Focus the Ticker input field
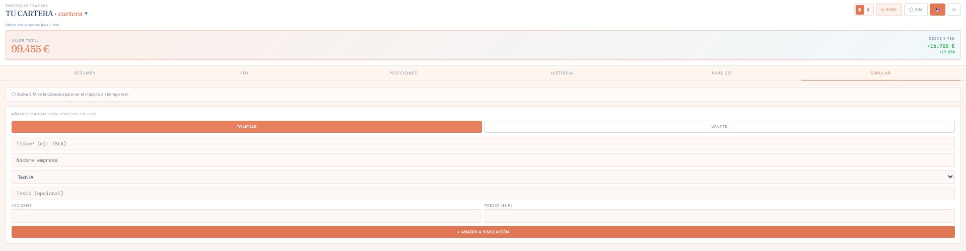This screenshot has height=251, width=966. point(483,144)
